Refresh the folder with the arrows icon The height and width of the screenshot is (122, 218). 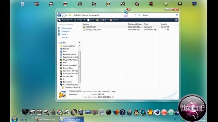pos(139,15)
